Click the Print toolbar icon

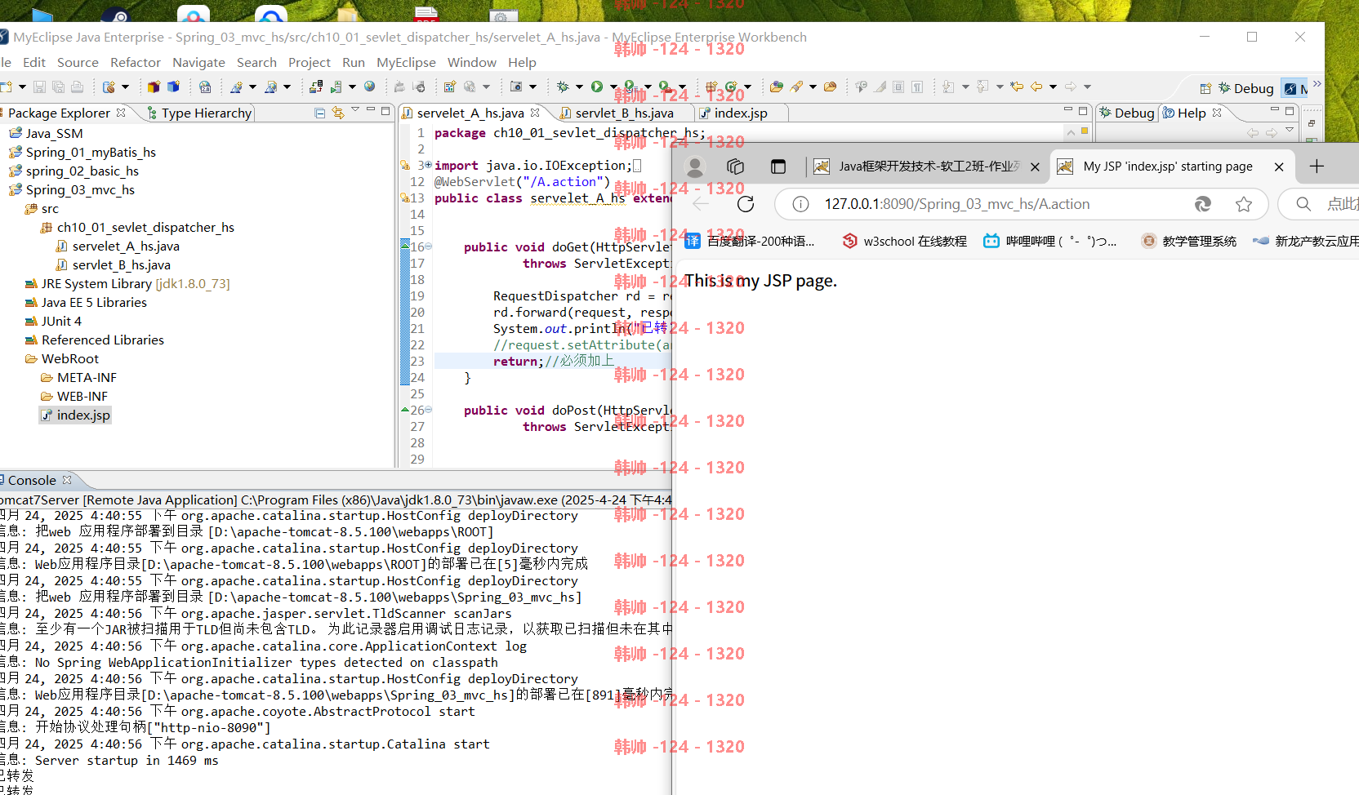click(x=77, y=87)
